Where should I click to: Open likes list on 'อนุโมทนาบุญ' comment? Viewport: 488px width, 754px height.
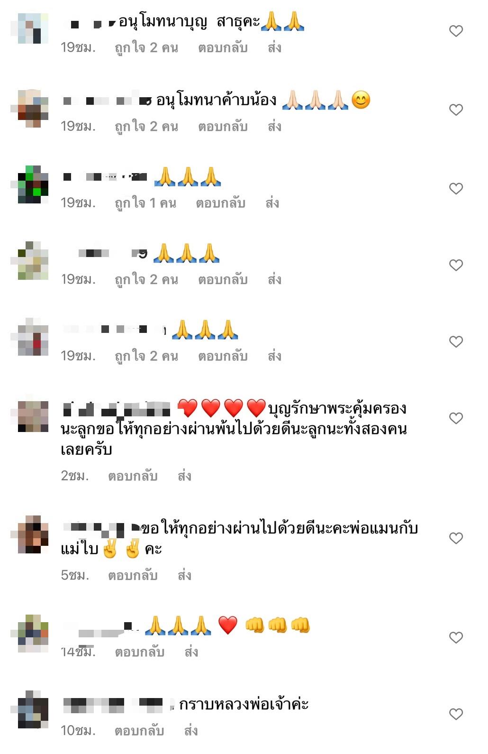(x=146, y=48)
